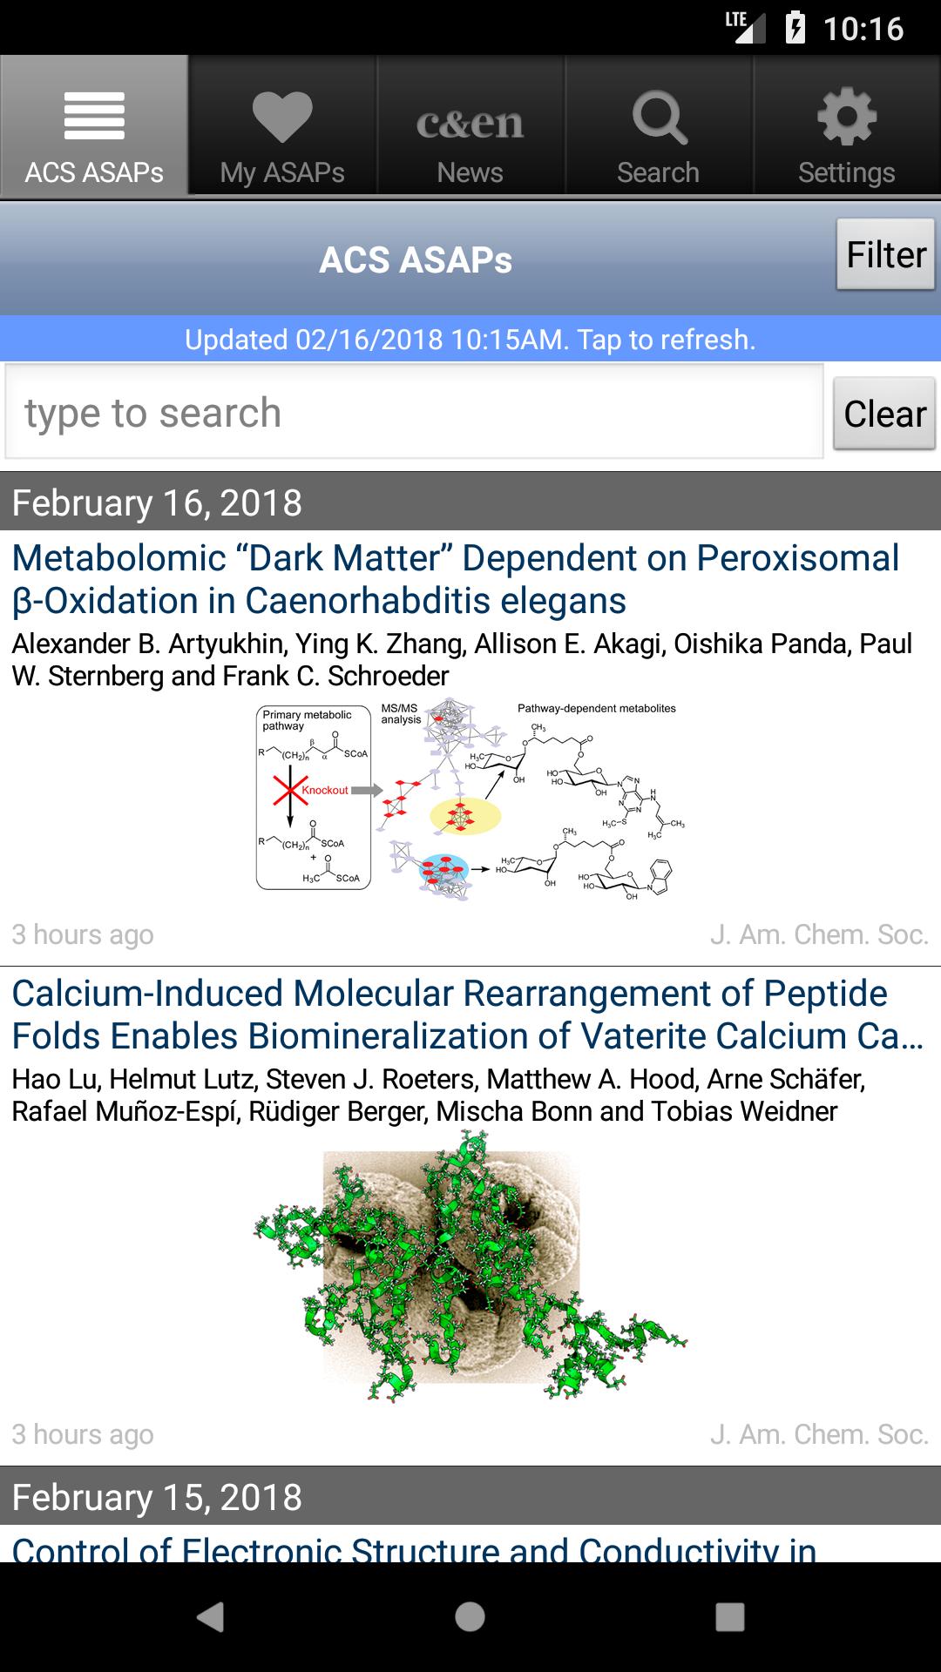Tap the green peptide structure image
The image size is (941, 1672).
coord(470,1267)
